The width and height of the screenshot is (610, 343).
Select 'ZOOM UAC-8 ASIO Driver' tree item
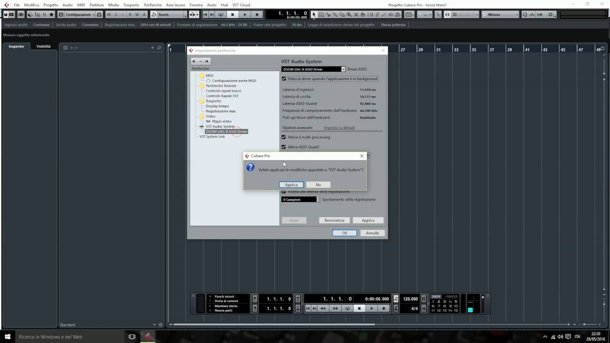point(226,131)
